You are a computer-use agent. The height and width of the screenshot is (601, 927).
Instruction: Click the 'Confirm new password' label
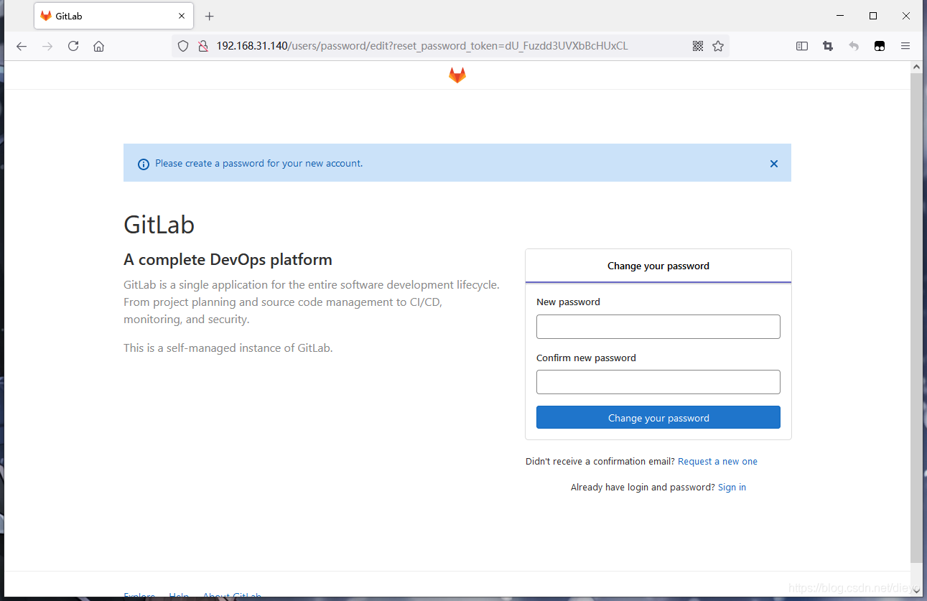tap(586, 358)
